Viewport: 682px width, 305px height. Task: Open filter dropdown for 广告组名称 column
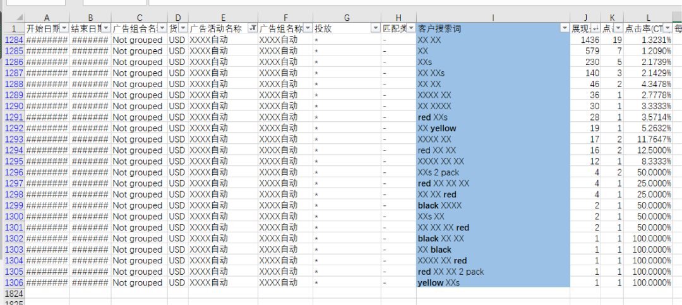pos(308,28)
